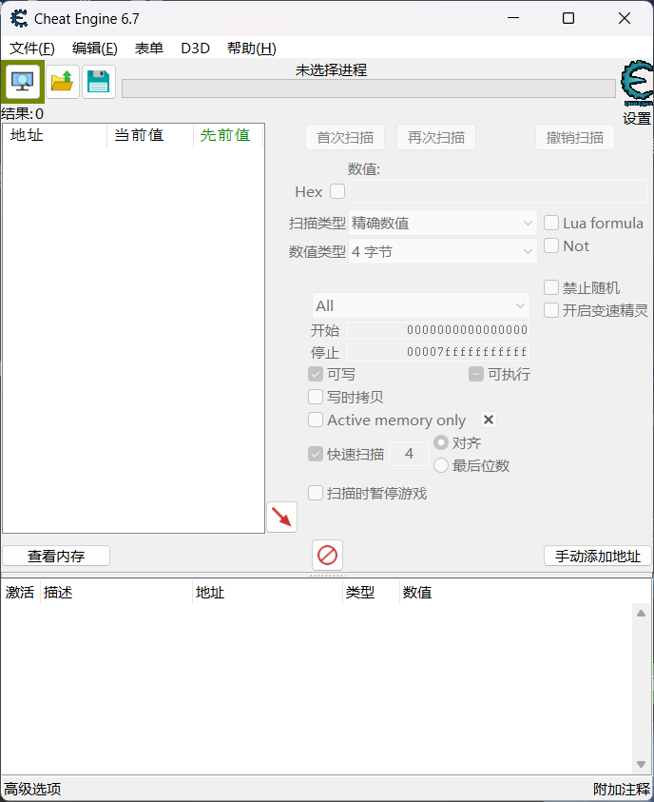The image size is (654, 802).
Task: Open the 数值类型 4 字节 dropdown
Action: pyautogui.click(x=442, y=252)
